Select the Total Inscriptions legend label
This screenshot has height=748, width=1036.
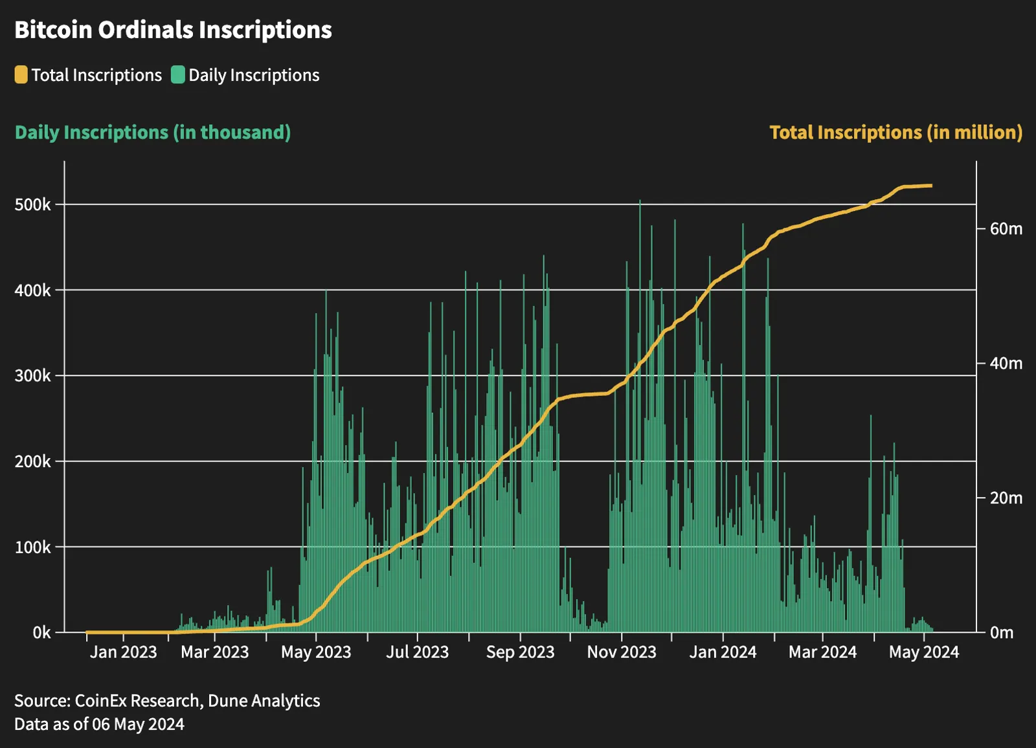(x=96, y=75)
